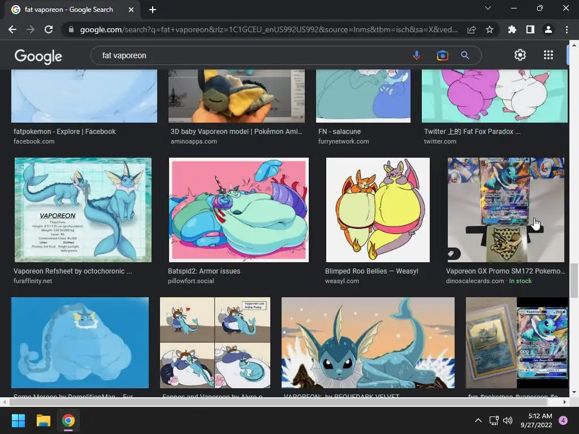Screen dimensions: 579x434
Task: Select the graded Vaporeon cards thumbnail
Action: pos(517,342)
